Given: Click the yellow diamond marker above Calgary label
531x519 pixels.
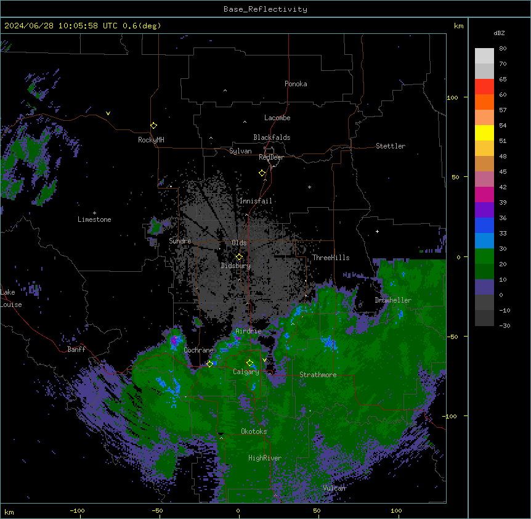Looking at the screenshot, I should 249,363.
